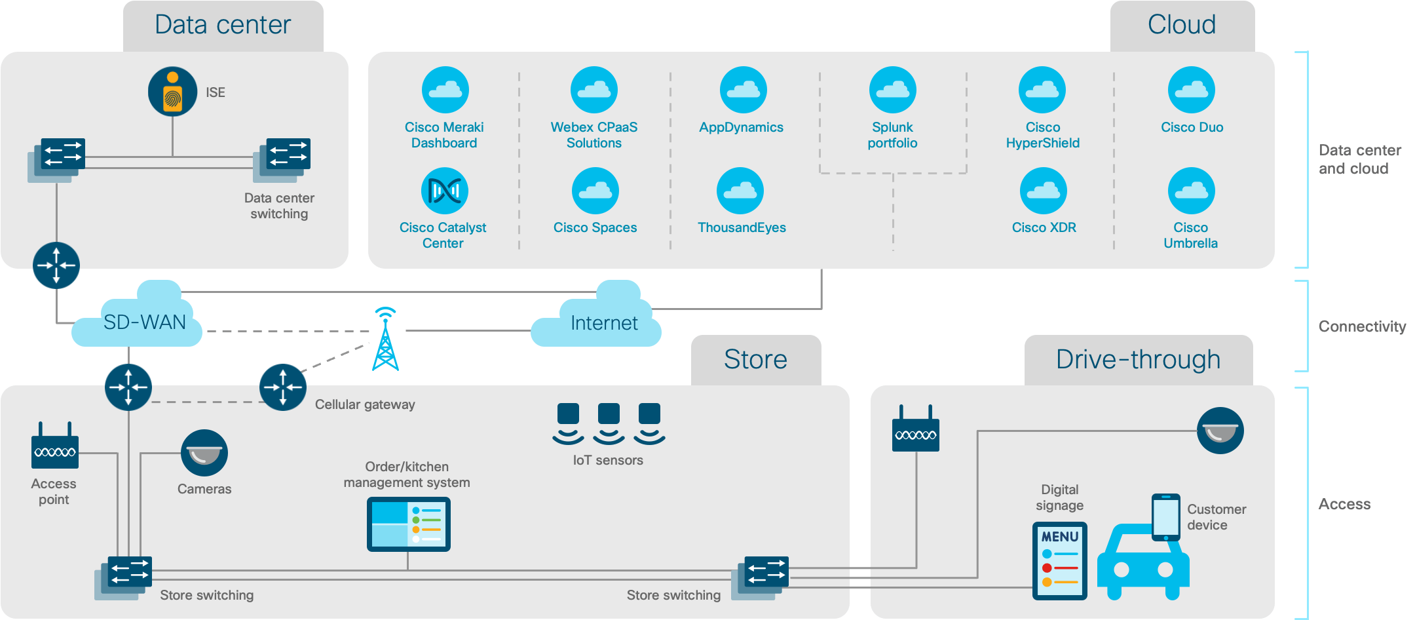This screenshot has height=620, width=1415.
Task: Click the Cisco HyperShield cloud icon
Action: [1042, 90]
